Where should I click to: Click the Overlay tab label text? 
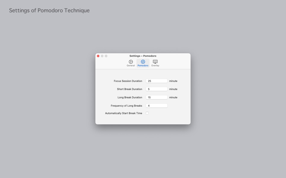(x=155, y=66)
